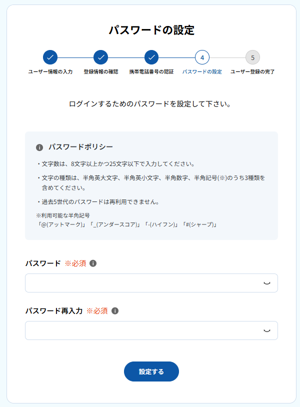
Task: Click the パスワードの設定 page title
Action: click(x=151, y=30)
